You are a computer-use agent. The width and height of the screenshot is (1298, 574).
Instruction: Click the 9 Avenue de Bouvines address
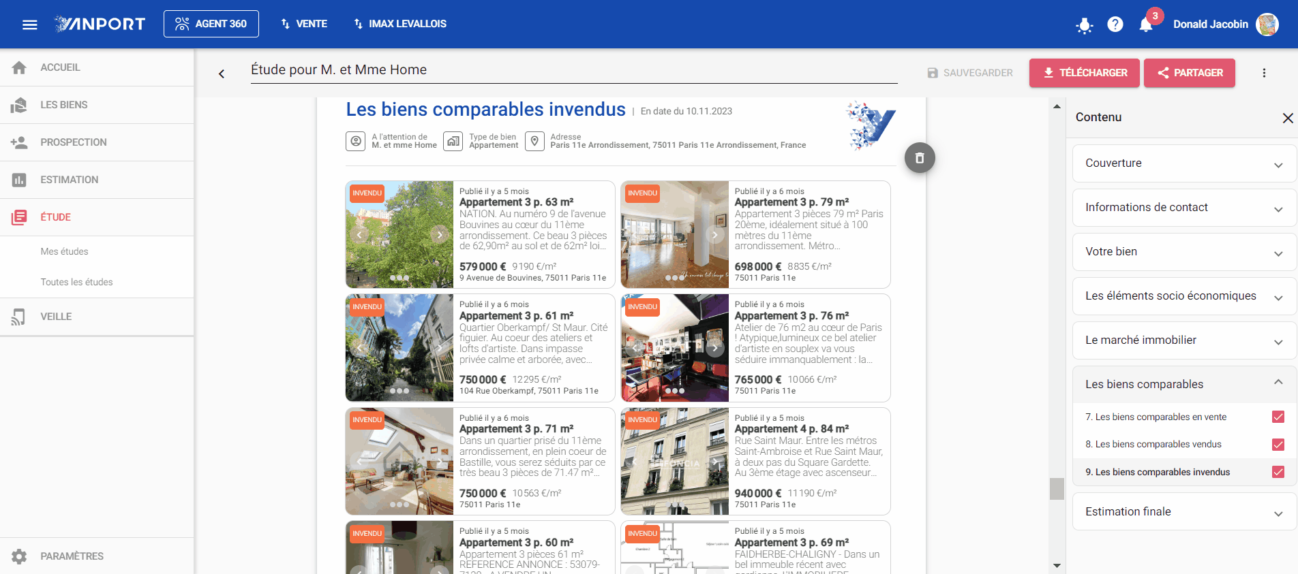pyautogui.click(x=532, y=278)
